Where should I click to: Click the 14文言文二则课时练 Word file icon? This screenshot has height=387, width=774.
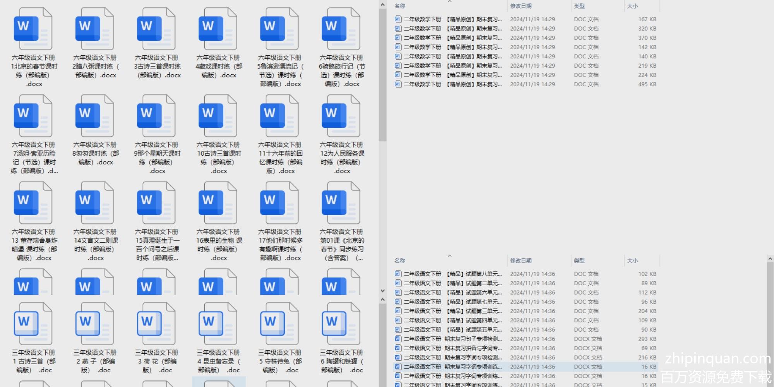pyautogui.click(x=94, y=204)
